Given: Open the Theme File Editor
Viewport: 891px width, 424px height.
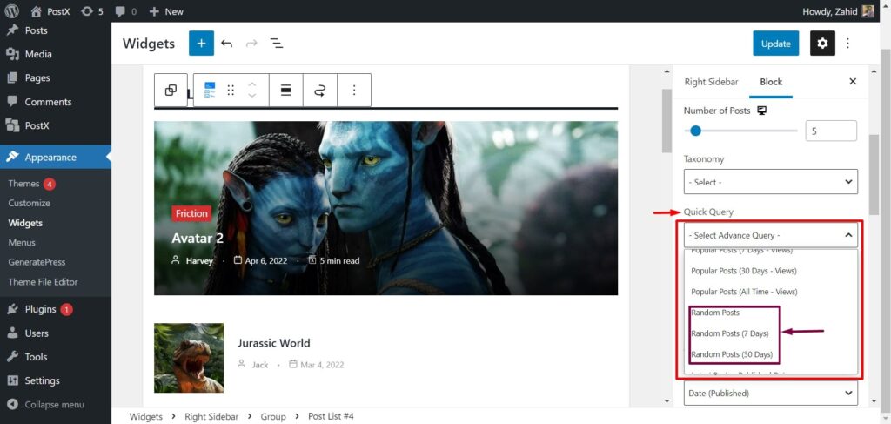Looking at the screenshot, I should click(43, 282).
